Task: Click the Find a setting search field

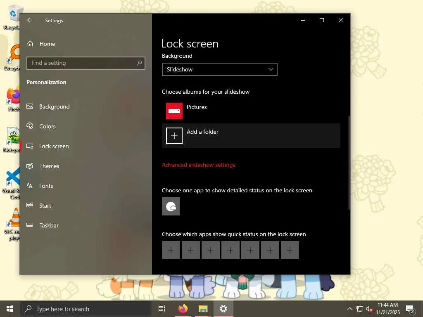Action: click(x=86, y=63)
